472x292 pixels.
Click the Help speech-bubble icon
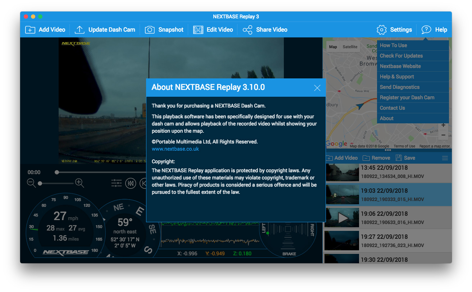pos(426,30)
